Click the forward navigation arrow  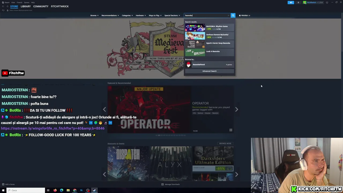[x=8, y=6]
